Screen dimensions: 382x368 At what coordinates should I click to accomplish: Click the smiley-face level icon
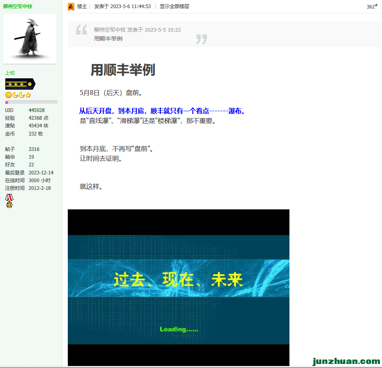[x=8, y=95]
